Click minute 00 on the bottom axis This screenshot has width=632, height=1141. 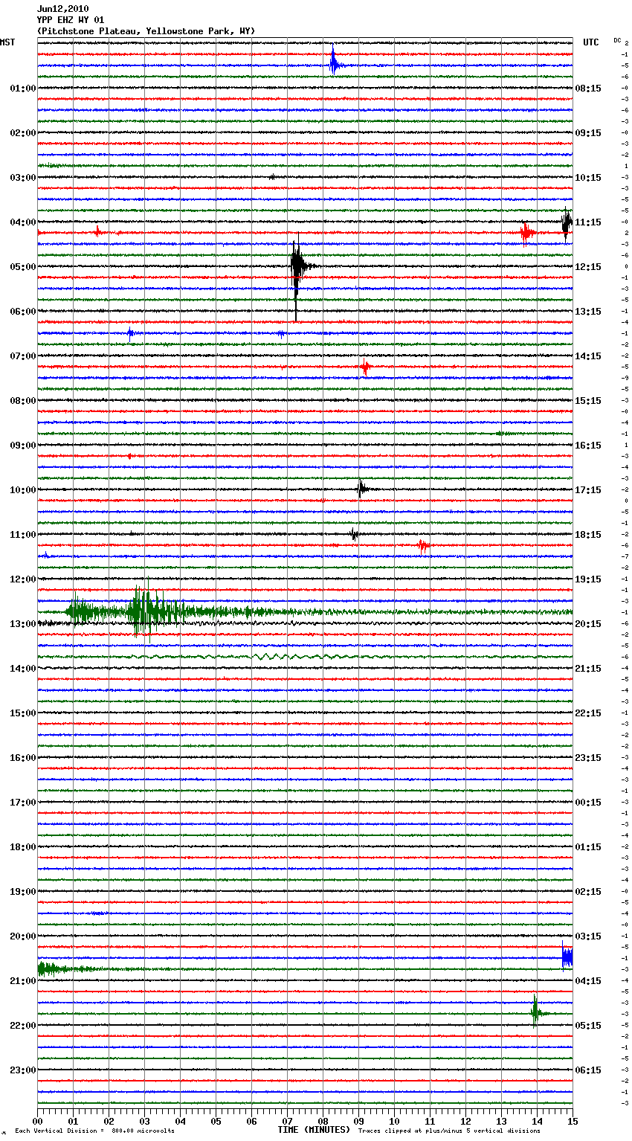pos(38,1121)
